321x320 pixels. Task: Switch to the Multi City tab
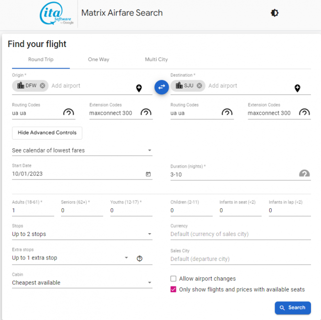(x=156, y=59)
